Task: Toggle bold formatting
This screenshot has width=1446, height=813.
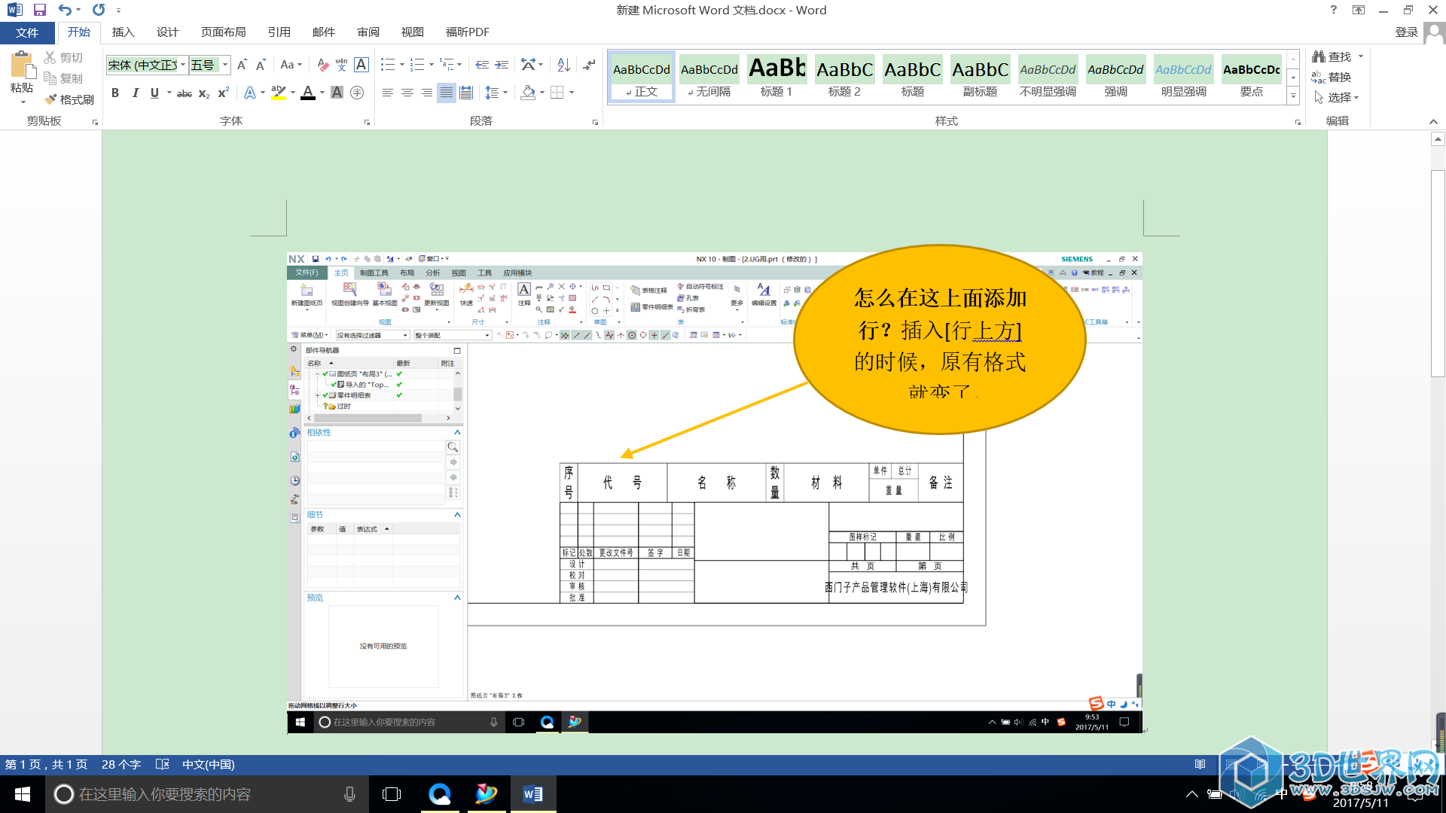Action: [x=115, y=93]
